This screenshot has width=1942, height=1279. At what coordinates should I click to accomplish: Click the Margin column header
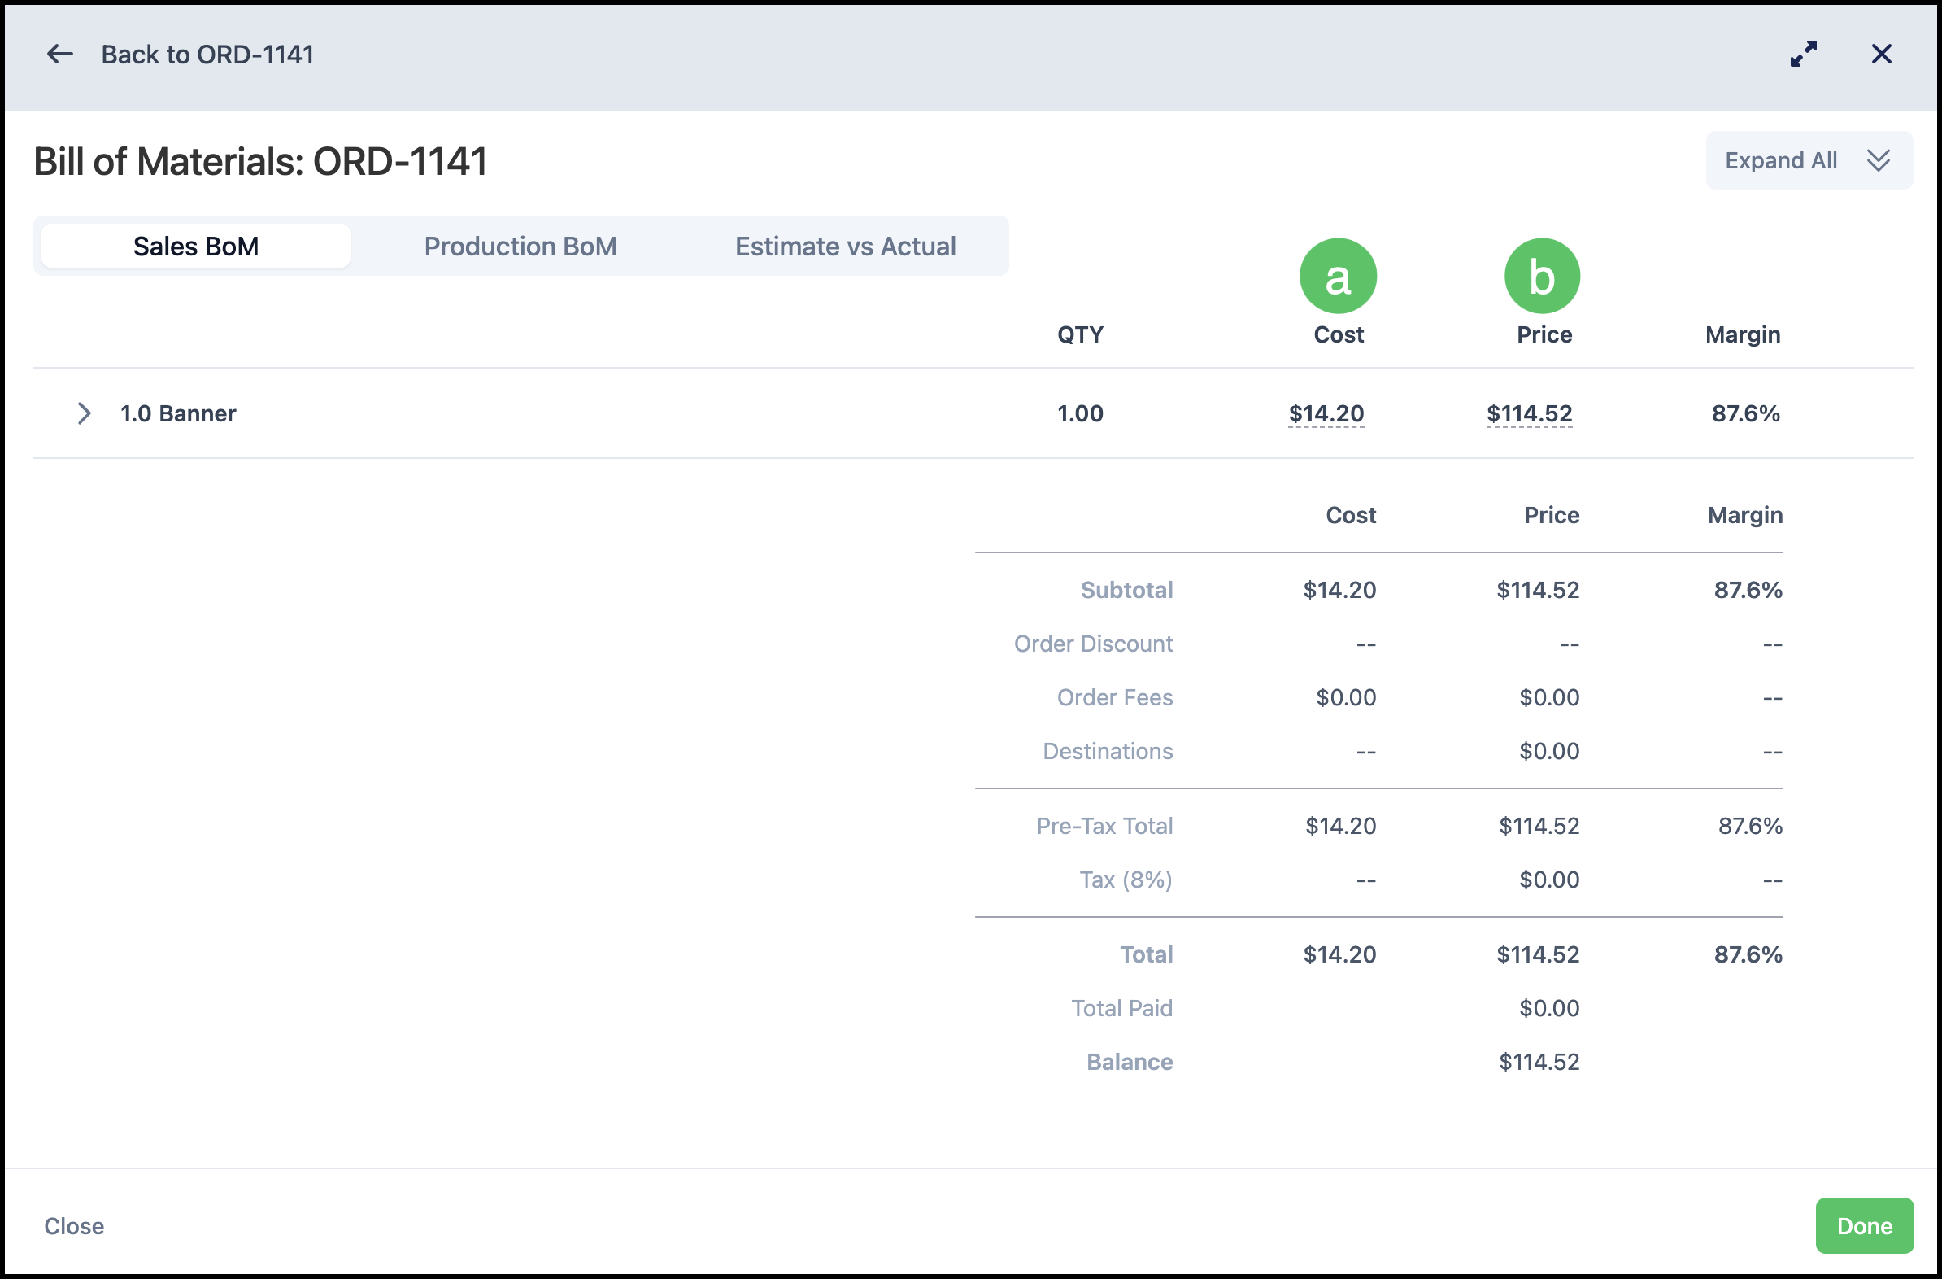(1742, 334)
